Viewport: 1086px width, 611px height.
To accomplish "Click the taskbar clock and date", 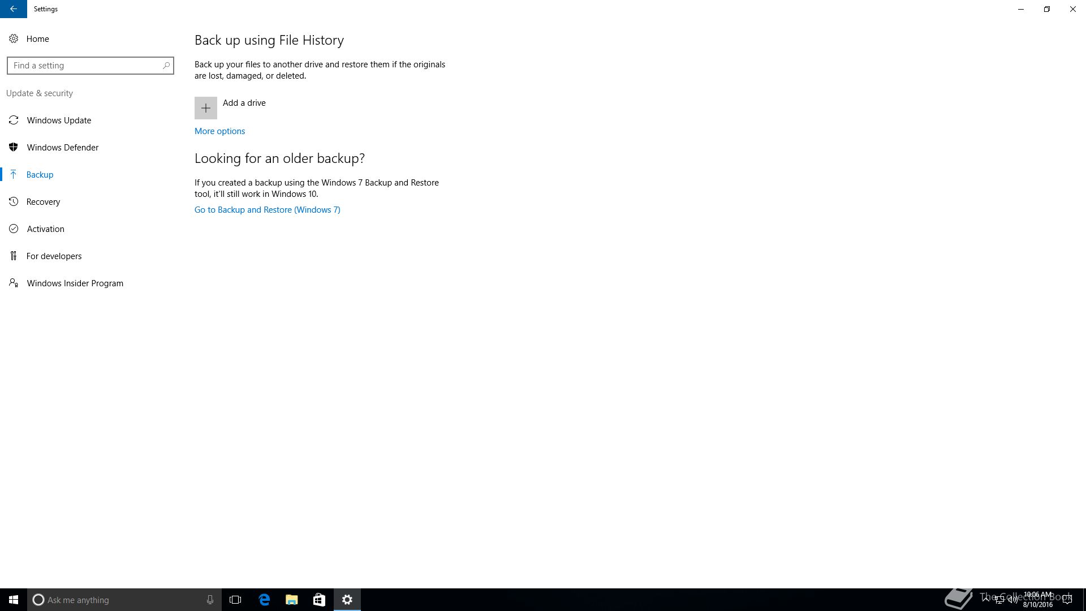I will (1038, 600).
